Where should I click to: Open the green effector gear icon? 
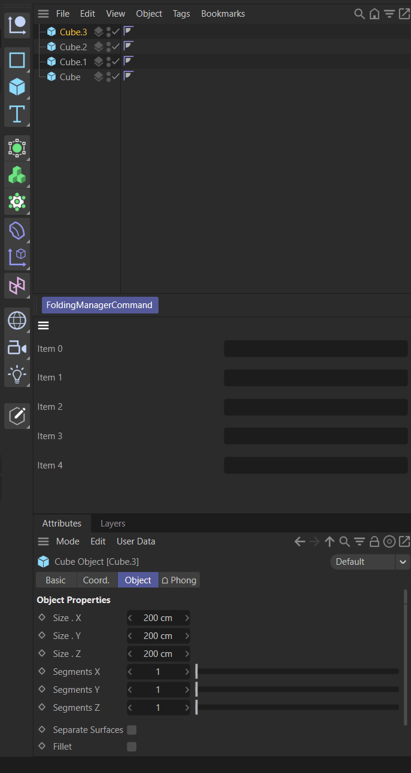(x=17, y=202)
